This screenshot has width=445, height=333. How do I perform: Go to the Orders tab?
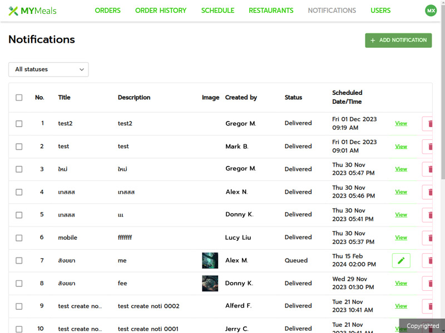[x=108, y=11]
